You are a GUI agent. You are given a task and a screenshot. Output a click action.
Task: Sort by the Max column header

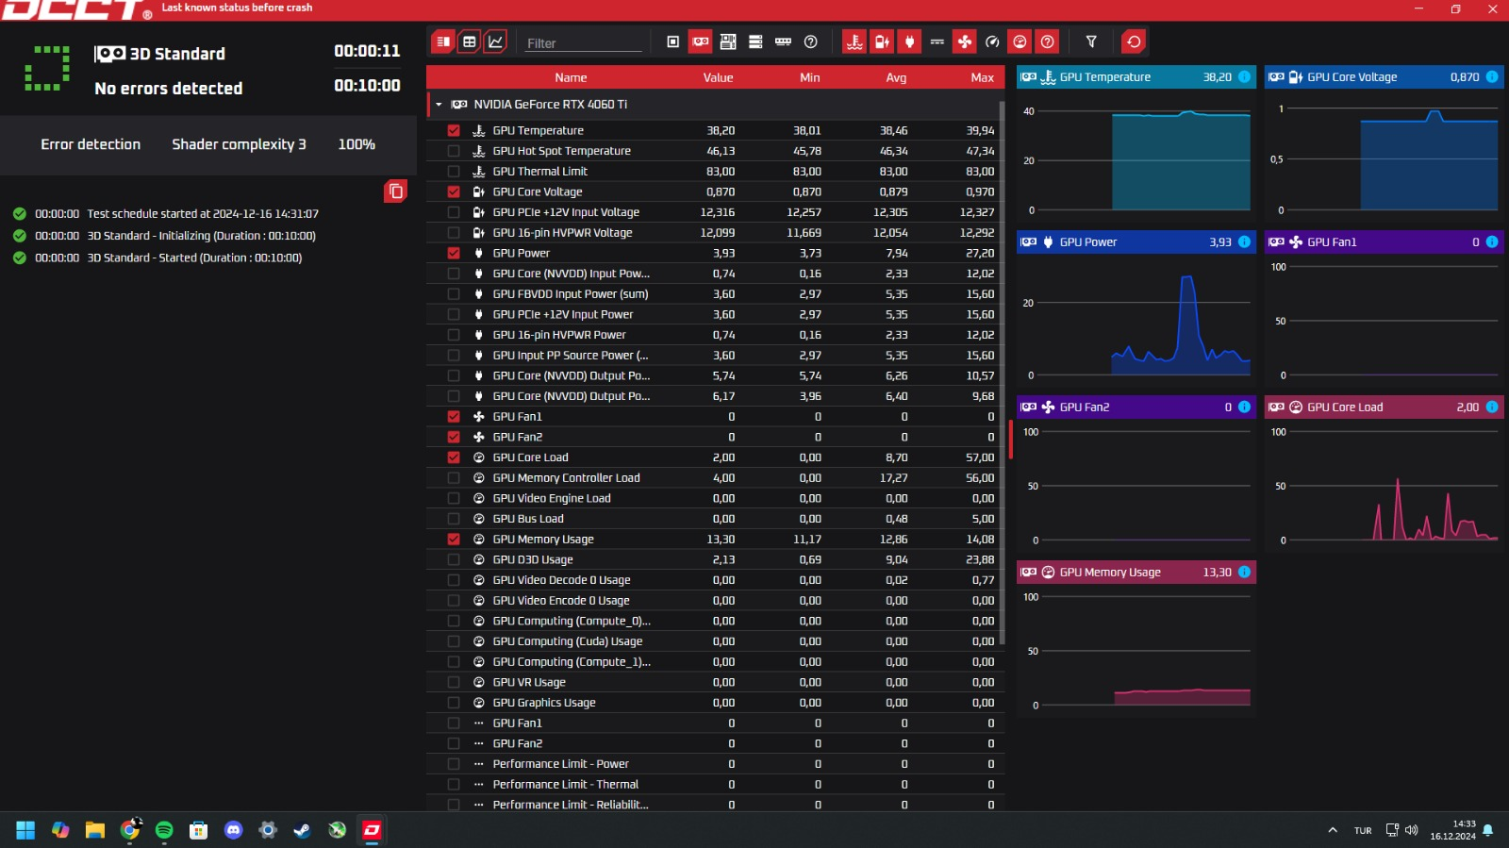point(982,78)
